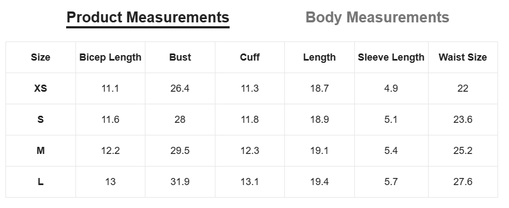Click the Cuff column header

[x=250, y=57]
